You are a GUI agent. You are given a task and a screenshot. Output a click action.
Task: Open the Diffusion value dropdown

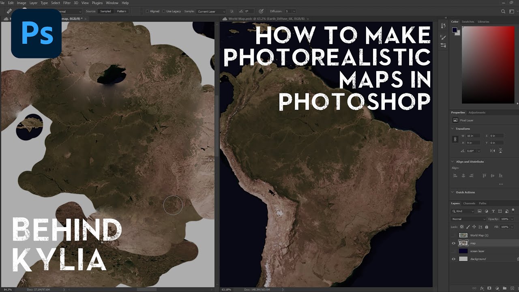[294, 11]
